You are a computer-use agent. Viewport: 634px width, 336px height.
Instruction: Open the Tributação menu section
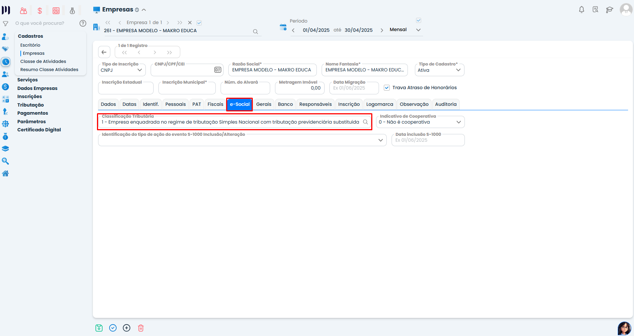coord(30,105)
